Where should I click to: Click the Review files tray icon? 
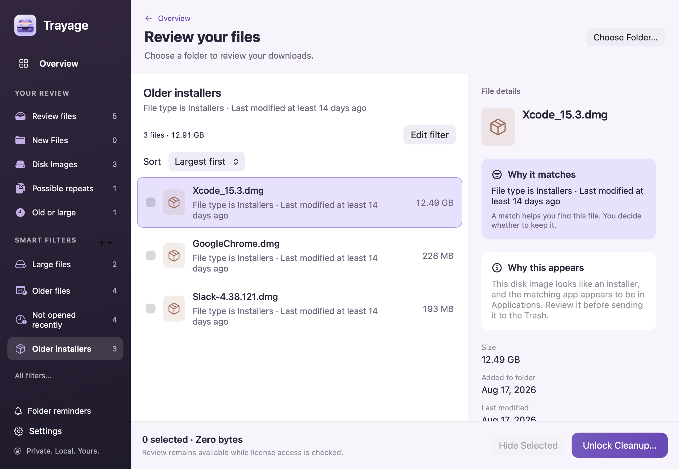pos(20,116)
